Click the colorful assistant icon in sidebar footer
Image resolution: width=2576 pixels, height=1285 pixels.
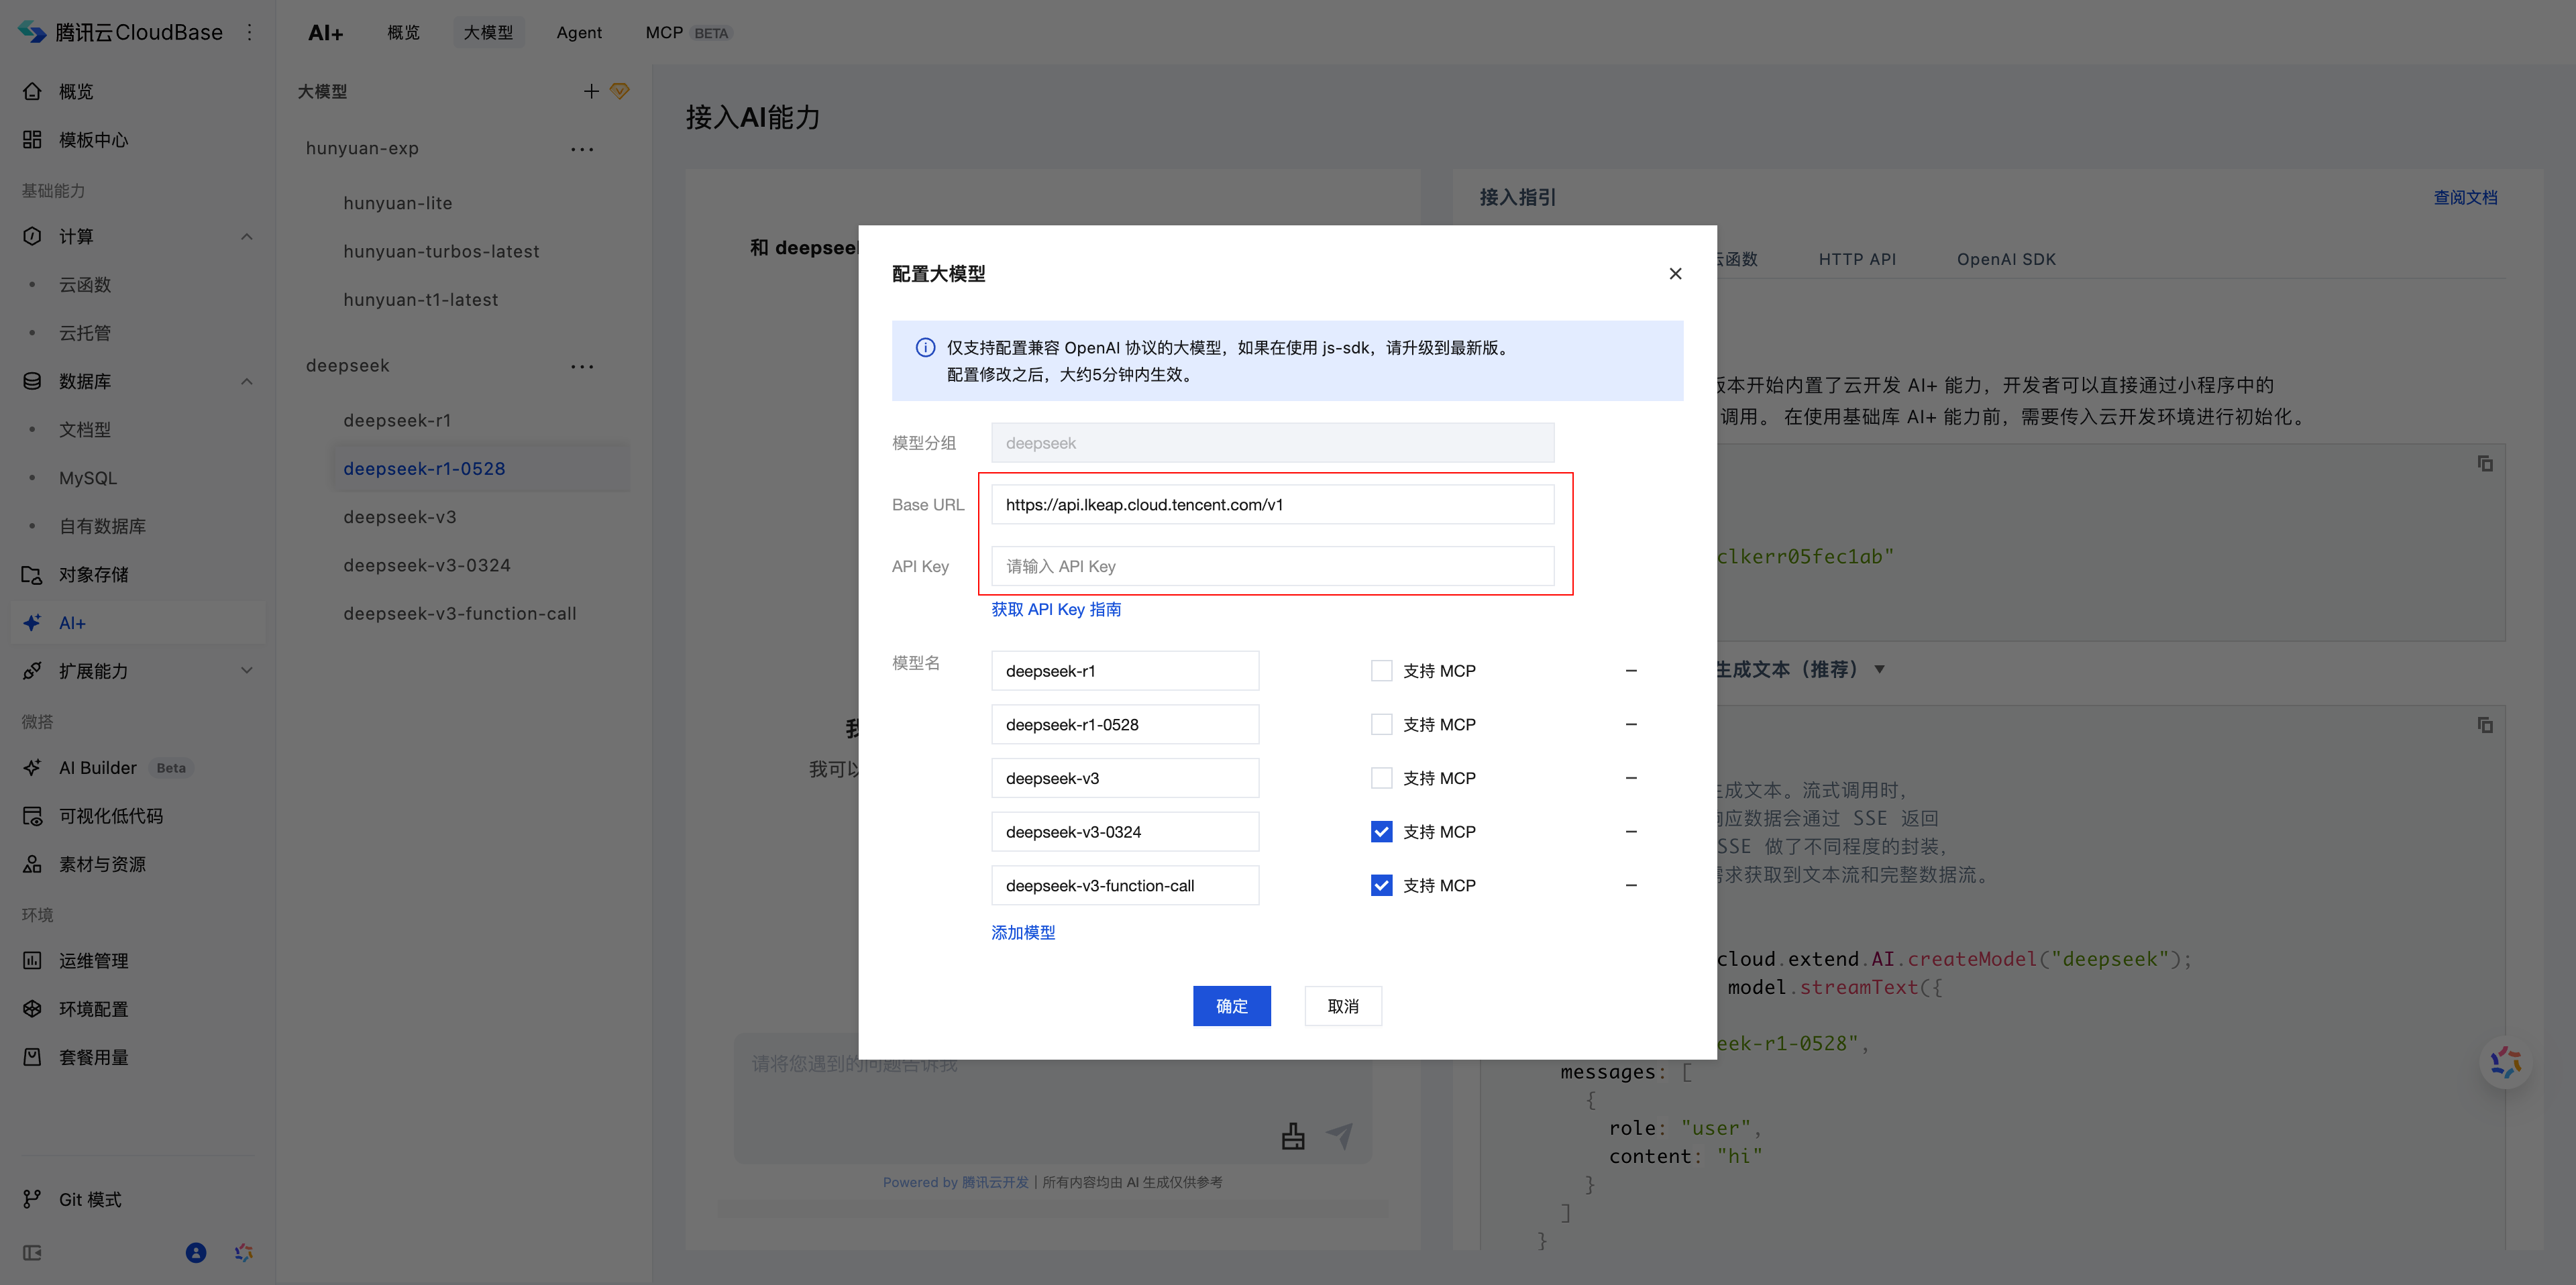[243, 1252]
